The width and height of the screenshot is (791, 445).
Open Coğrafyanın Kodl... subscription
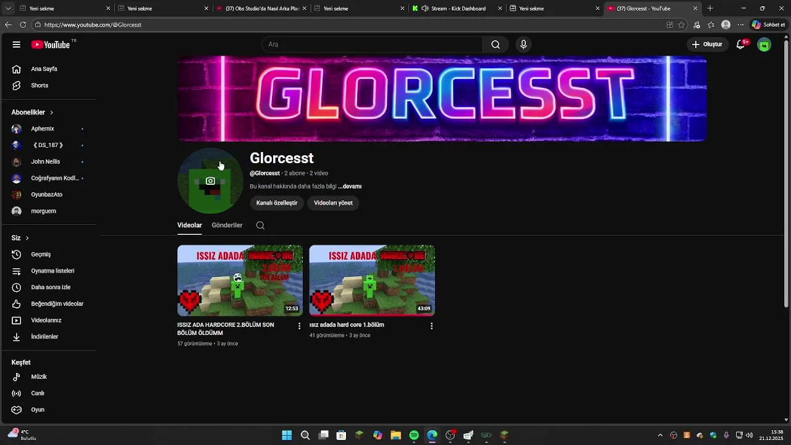pos(48,178)
